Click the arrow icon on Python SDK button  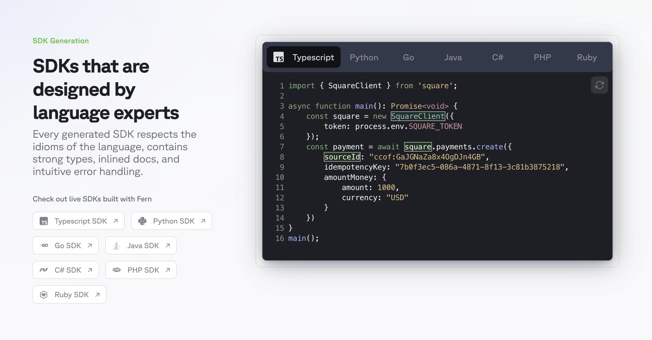point(203,221)
